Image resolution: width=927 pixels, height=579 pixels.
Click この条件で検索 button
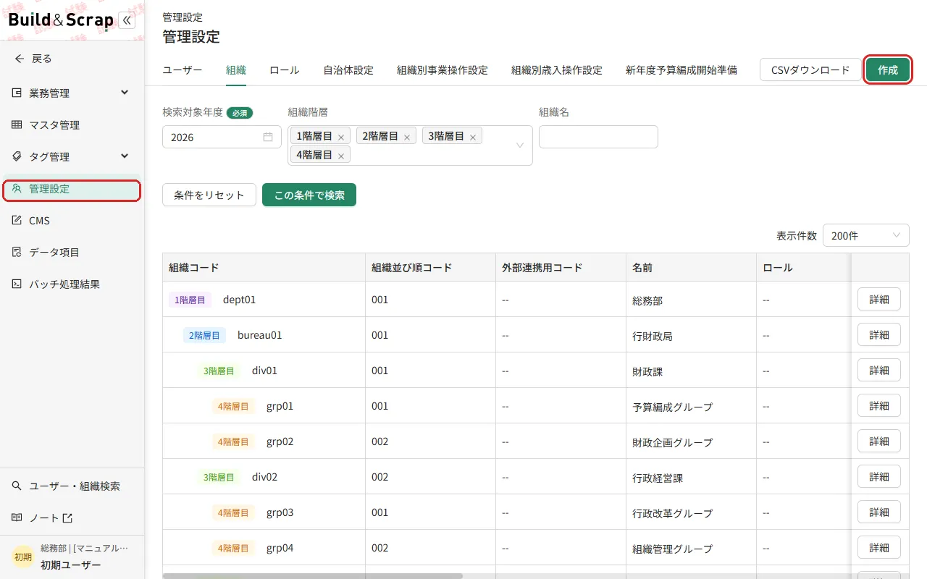(x=309, y=195)
